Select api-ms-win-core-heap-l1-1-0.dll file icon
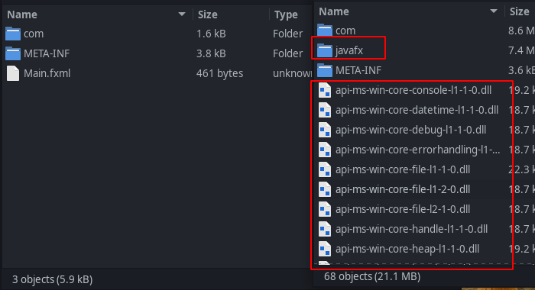This screenshot has height=290, width=535. pyautogui.click(x=325, y=249)
